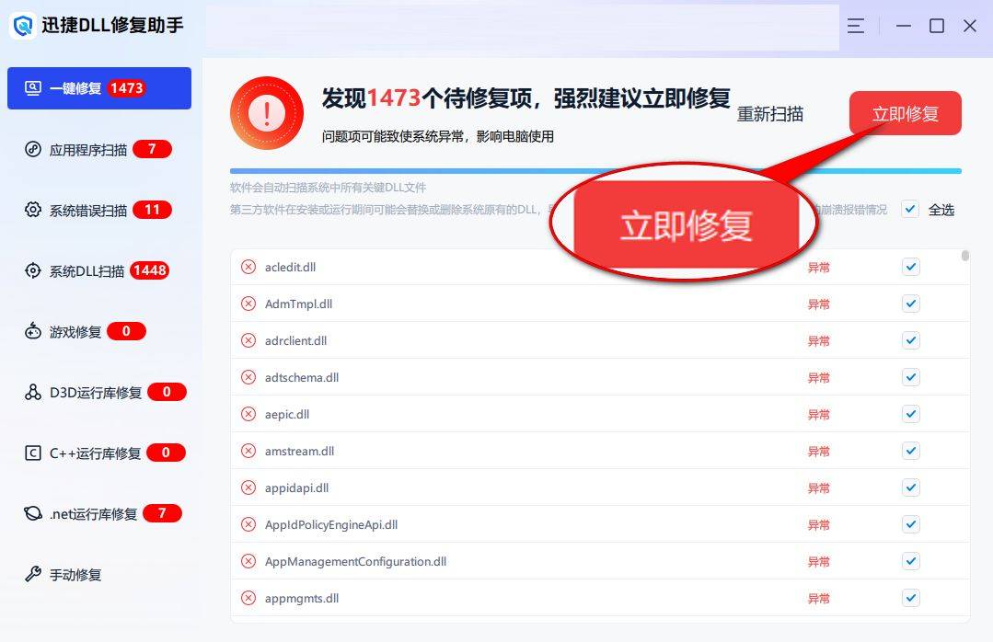This screenshot has height=642, width=993.
Task: Select the appmgmts.dll file name
Action: [302, 598]
